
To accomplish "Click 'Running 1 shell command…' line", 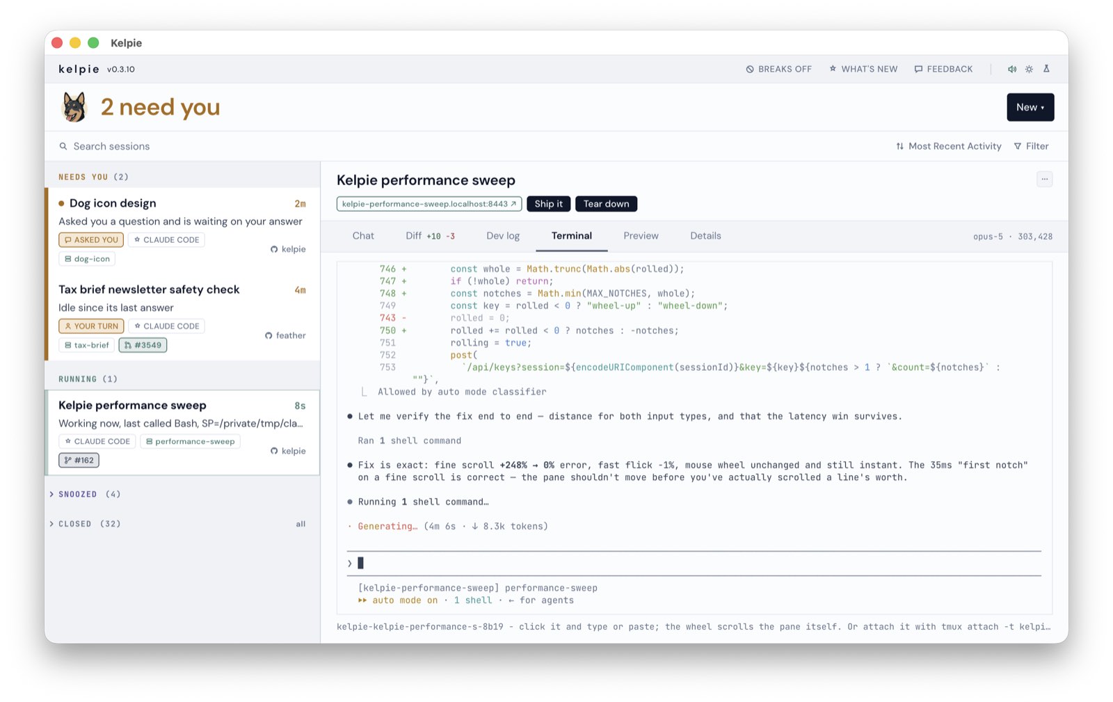I will [x=423, y=502].
